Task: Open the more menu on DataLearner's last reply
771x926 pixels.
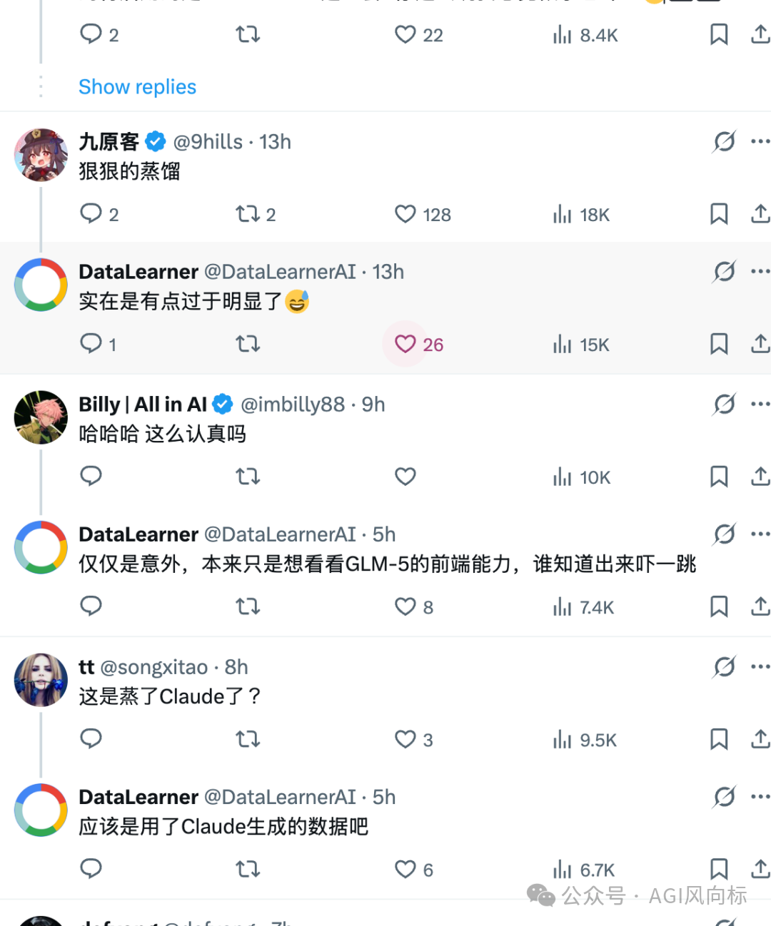Action: pyautogui.click(x=761, y=796)
